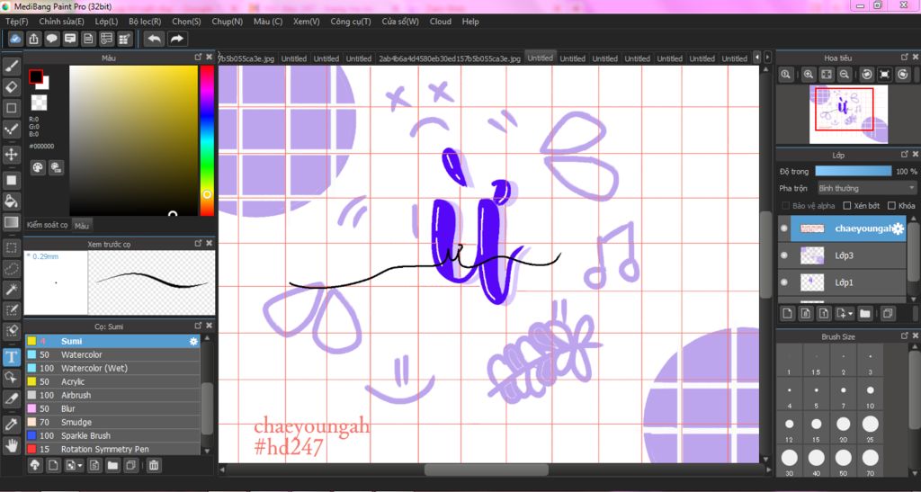Screen dimensions: 921x492
Task: Click the speech bubble toolbar icon
Action: [x=52, y=39]
